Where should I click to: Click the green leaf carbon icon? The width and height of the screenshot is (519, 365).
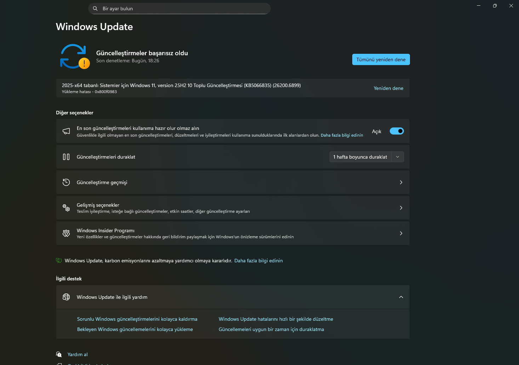click(x=59, y=261)
